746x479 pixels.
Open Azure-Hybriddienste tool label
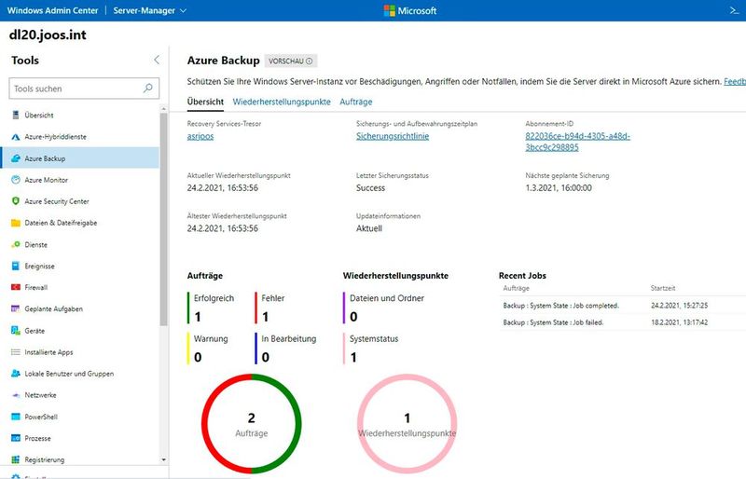tap(56, 136)
